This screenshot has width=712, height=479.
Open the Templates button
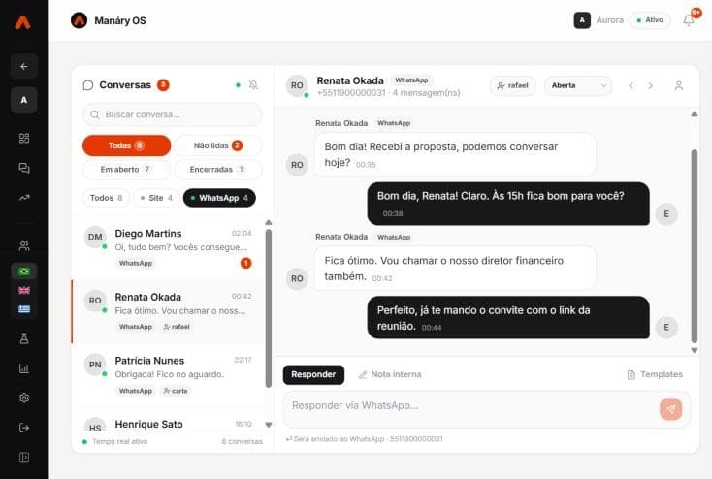(x=655, y=374)
